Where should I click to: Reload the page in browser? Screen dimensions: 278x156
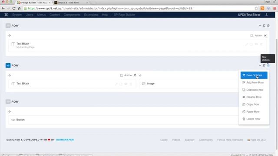pyautogui.click(x=14, y=8)
